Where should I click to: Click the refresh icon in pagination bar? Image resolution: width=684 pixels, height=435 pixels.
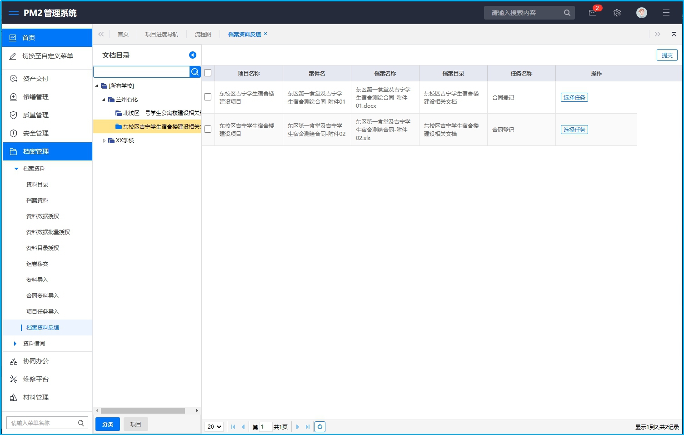point(320,427)
